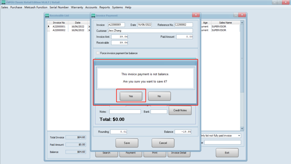The height and width of the screenshot is (164, 291).
Task: Open the Metcash Function menu
Action: tap(36, 7)
